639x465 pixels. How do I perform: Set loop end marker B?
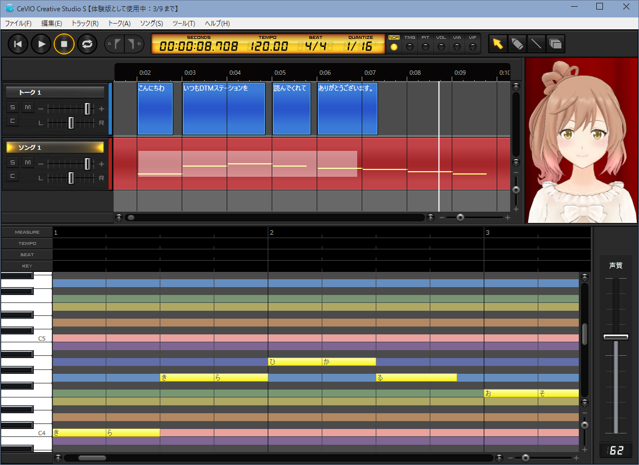[133, 44]
